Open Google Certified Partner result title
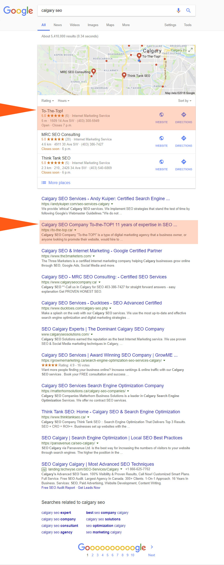This screenshot has width=224, height=565. pos(102,251)
